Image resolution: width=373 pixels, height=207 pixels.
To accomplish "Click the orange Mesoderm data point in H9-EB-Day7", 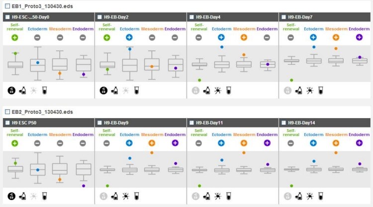I will coord(336,49).
